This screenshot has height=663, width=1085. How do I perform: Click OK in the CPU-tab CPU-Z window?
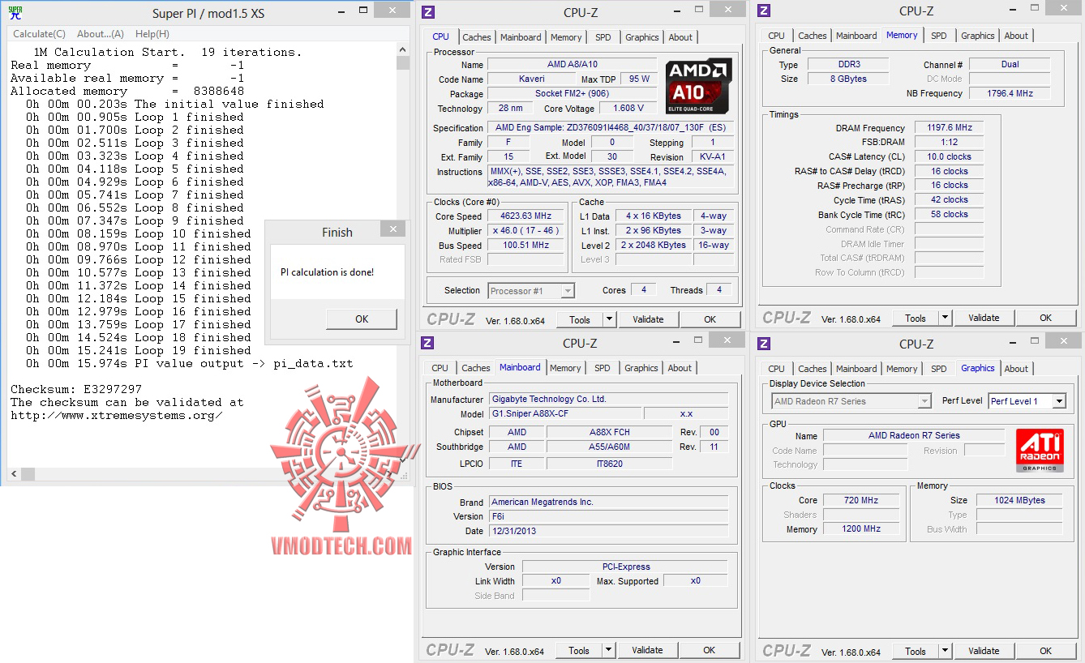[710, 319]
